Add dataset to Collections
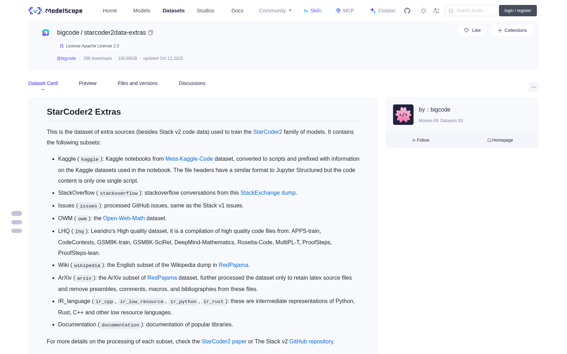 512,30
